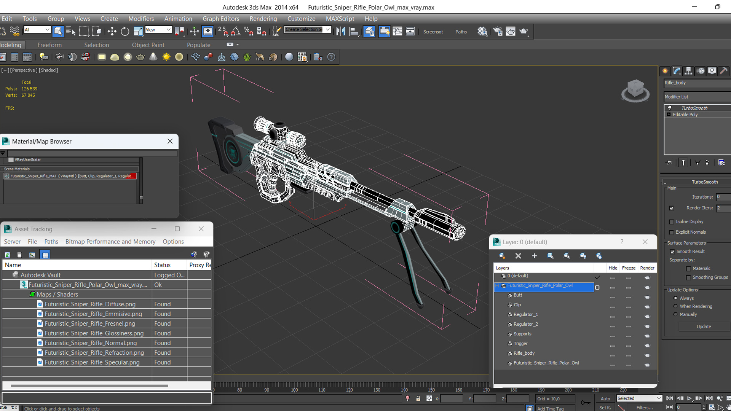Click the Align tool icon
731x411 pixels.
354,32
